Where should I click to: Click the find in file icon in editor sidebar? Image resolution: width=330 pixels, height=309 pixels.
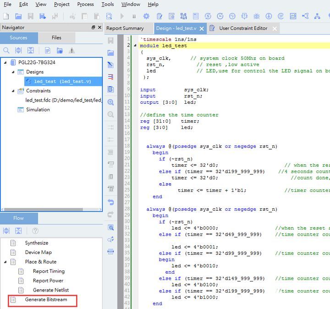pos(110,227)
